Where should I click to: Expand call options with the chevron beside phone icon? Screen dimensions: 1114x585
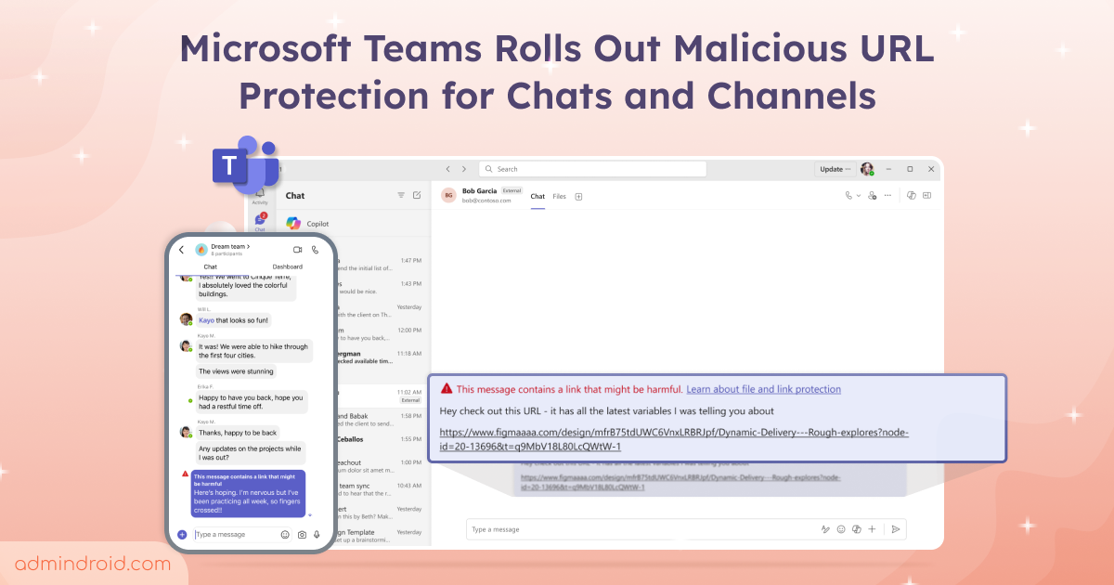click(x=858, y=196)
